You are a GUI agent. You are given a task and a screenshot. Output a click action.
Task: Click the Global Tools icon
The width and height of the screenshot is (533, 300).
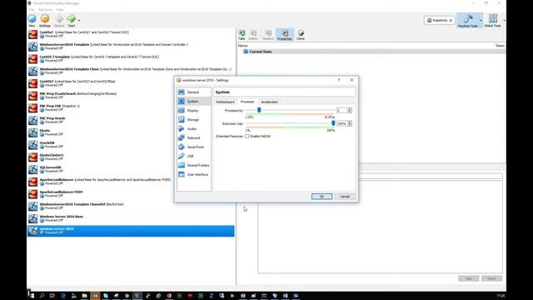(x=492, y=20)
